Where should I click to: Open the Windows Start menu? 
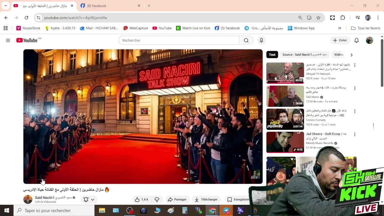coord(7,211)
